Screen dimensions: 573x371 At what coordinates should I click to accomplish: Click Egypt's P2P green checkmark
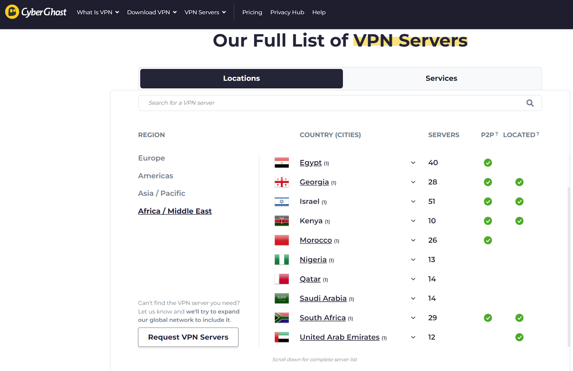(x=488, y=163)
